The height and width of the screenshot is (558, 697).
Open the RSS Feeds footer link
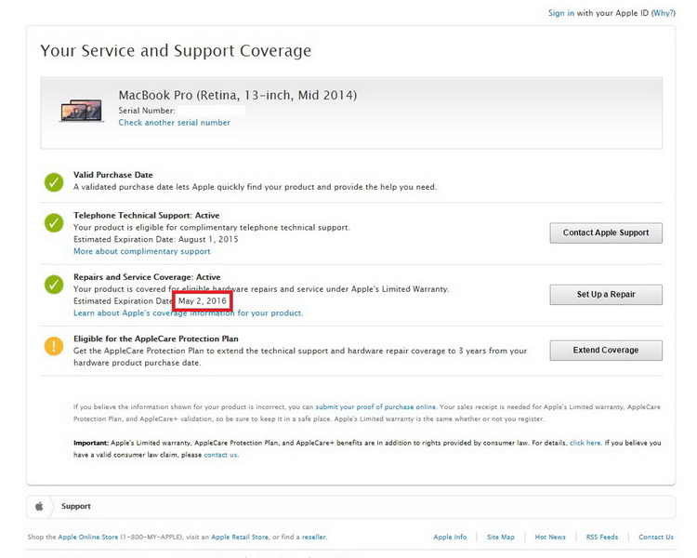coord(601,538)
